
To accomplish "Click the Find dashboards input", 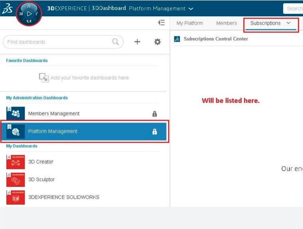I will tap(63, 42).
